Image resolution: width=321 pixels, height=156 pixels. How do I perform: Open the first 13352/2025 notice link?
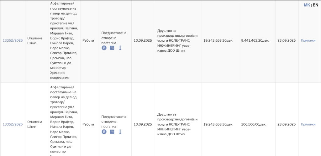click(13, 40)
